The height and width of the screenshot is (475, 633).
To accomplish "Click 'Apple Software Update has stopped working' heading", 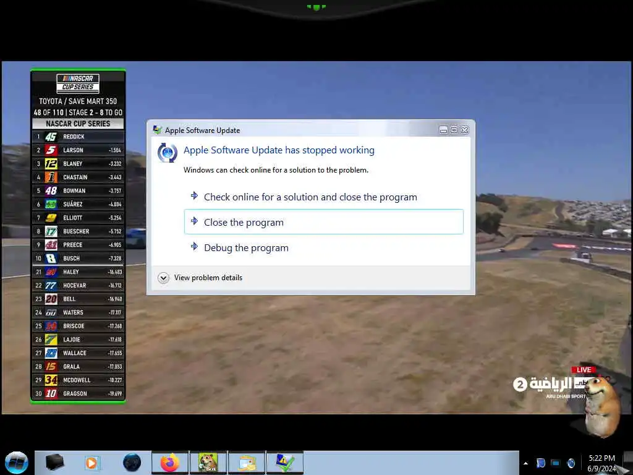I will point(279,150).
